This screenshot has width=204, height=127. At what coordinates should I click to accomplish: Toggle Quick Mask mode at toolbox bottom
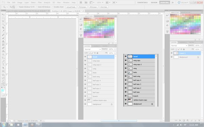click(x=3, y=95)
